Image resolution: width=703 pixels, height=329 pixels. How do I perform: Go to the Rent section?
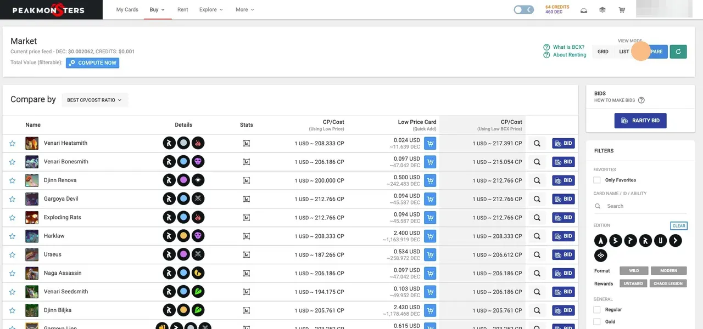pyautogui.click(x=182, y=10)
